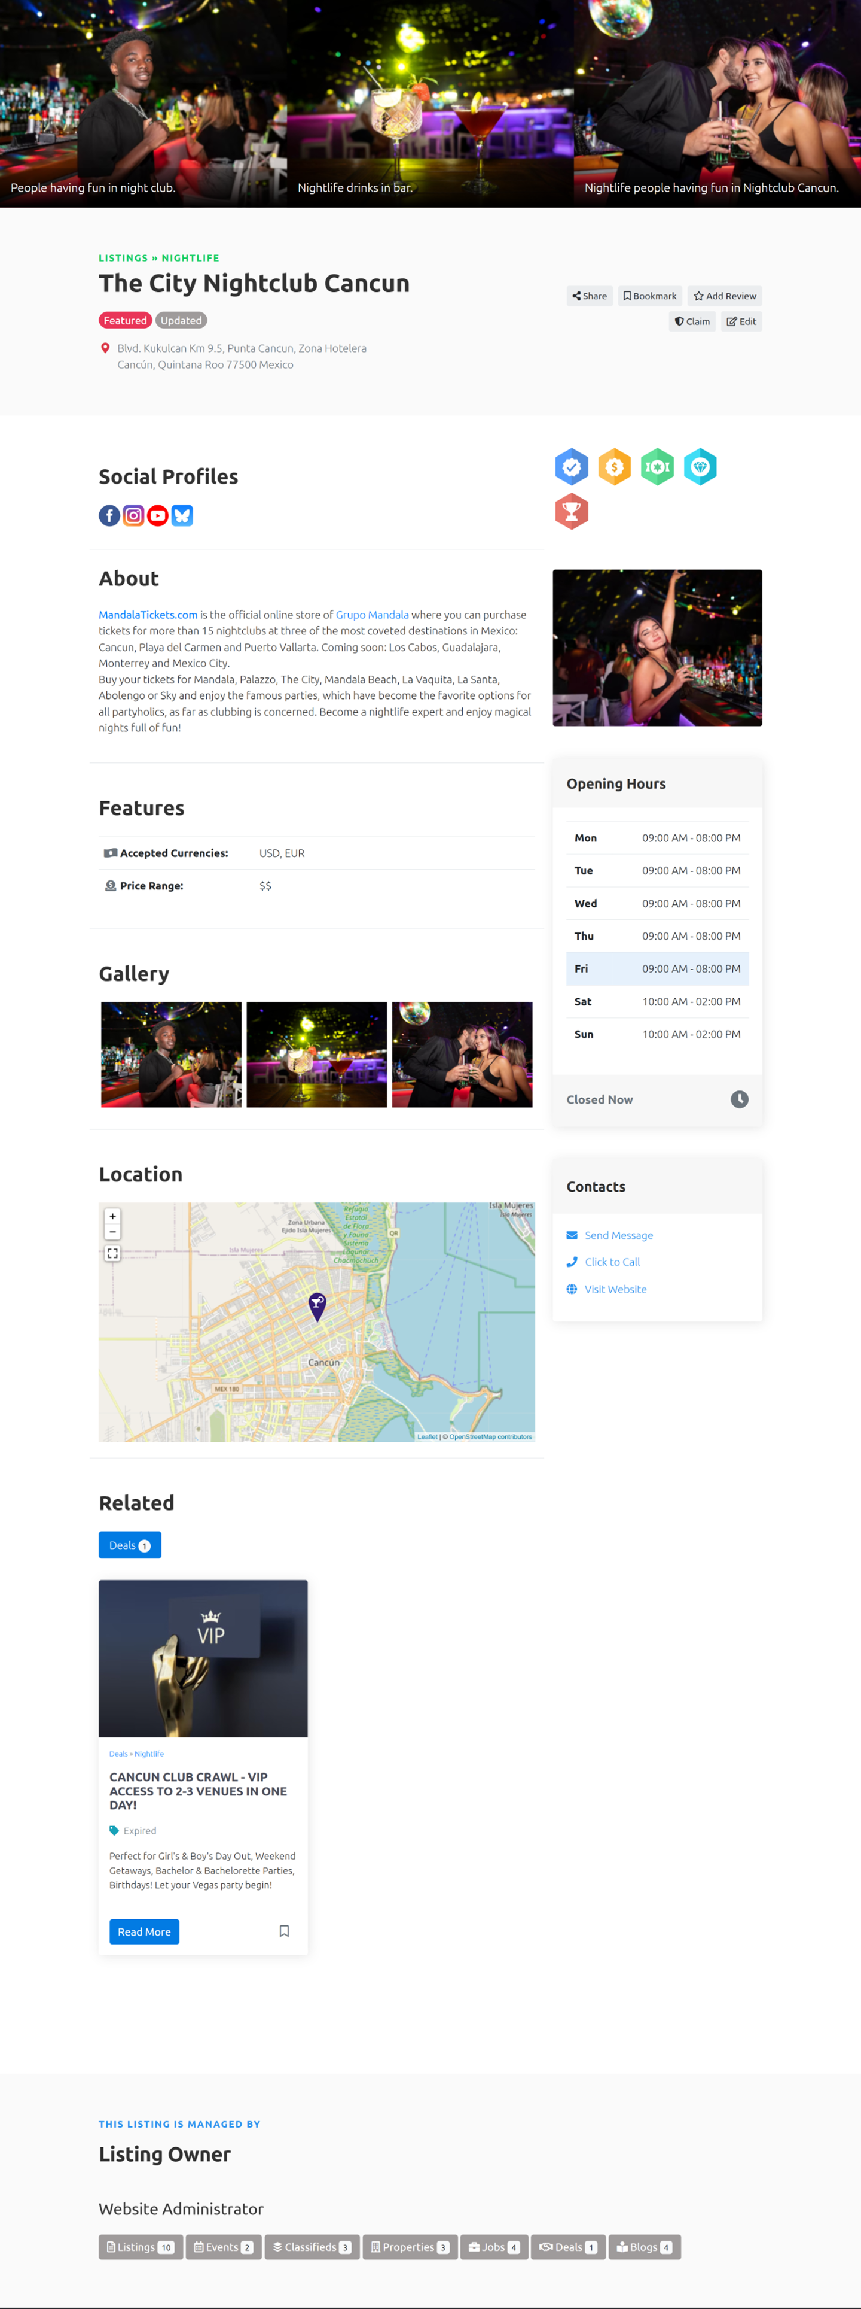The image size is (861, 2309).
Task: Open the Leaflet attribution link on map
Action: pyautogui.click(x=428, y=1437)
